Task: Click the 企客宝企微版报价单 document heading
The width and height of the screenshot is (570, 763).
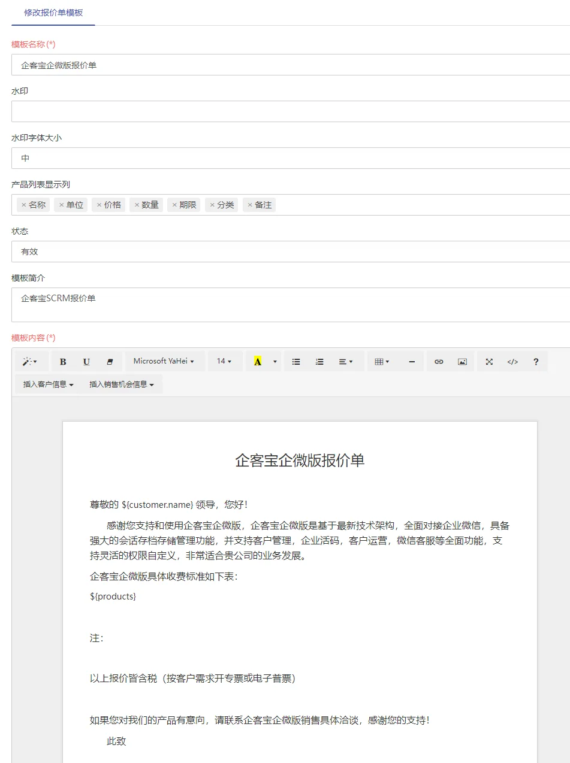Action: pos(300,461)
